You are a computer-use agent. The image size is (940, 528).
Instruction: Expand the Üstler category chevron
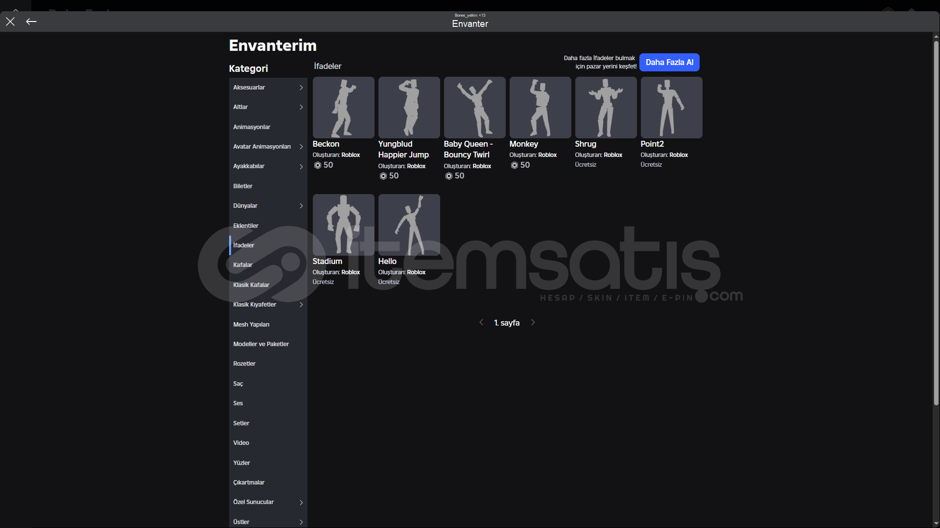point(301,522)
